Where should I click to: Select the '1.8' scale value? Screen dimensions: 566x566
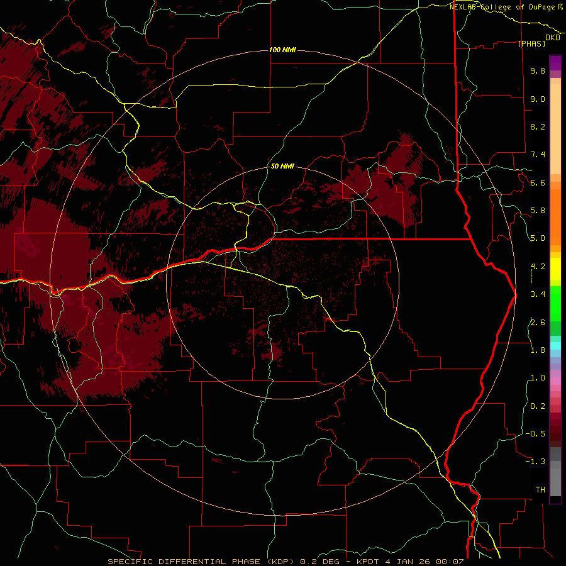(x=538, y=350)
